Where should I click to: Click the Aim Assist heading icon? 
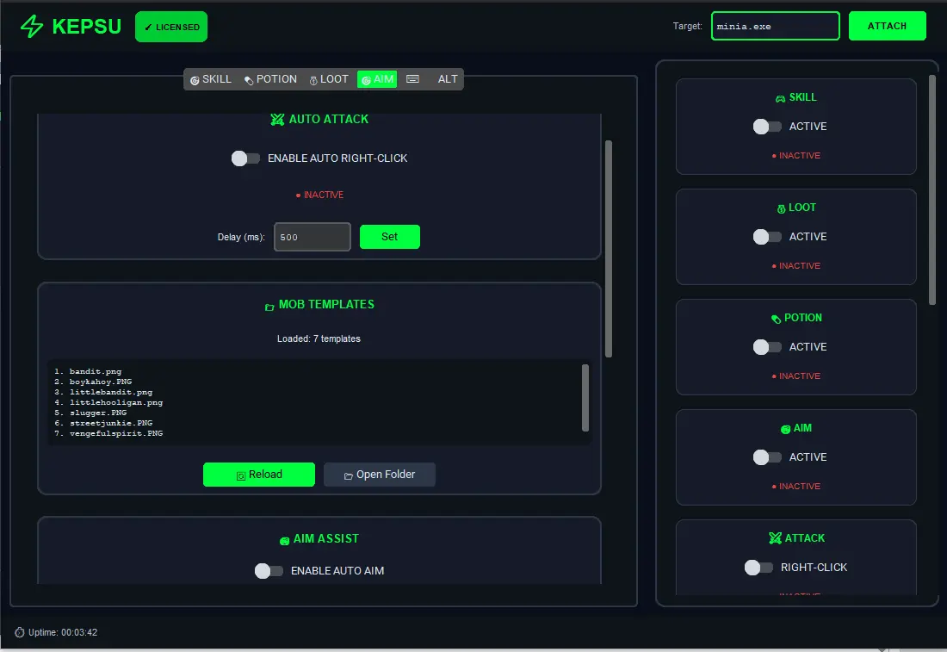(x=284, y=541)
